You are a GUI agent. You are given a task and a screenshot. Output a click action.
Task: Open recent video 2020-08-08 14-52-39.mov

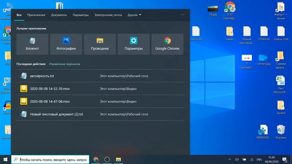(100, 89)
